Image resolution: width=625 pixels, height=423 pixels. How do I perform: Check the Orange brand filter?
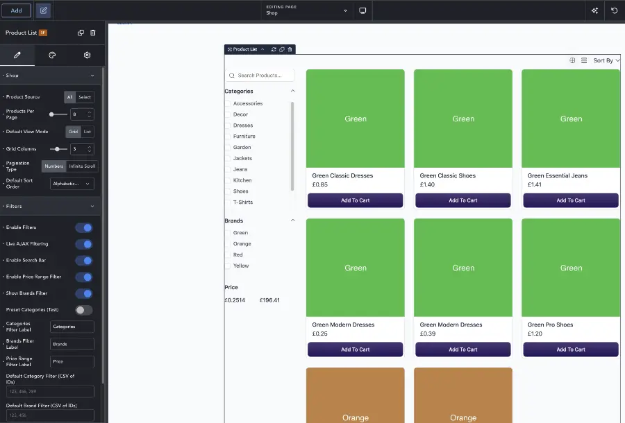228,244
